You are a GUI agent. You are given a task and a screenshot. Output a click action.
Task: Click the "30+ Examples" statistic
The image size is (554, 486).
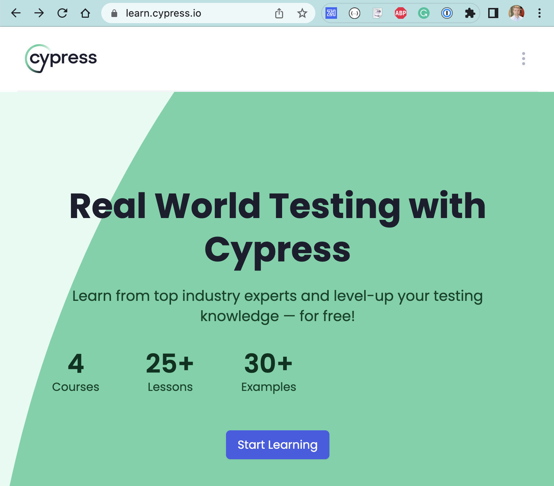268,373
